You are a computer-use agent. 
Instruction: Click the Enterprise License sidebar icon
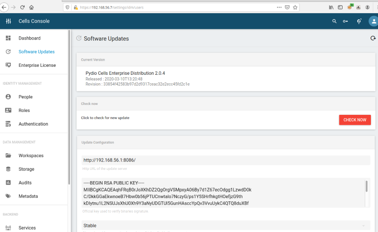pyautogui.click(x=8, y=65)
